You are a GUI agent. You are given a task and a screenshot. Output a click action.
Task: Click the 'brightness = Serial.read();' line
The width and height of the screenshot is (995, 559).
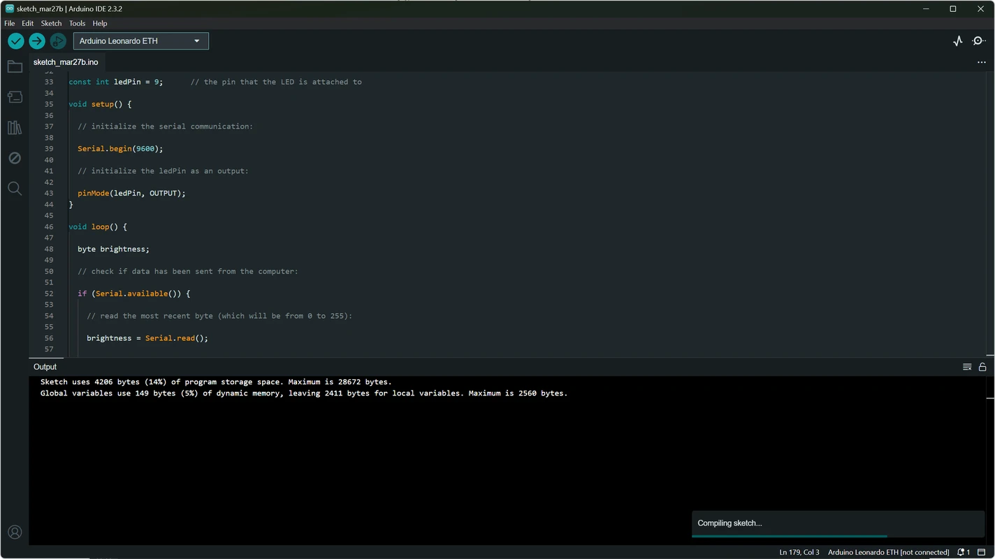pyautogui.click(x=147, y=338)
